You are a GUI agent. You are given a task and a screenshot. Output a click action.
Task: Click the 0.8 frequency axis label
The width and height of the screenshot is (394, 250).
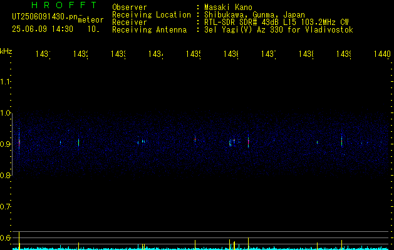6,175
